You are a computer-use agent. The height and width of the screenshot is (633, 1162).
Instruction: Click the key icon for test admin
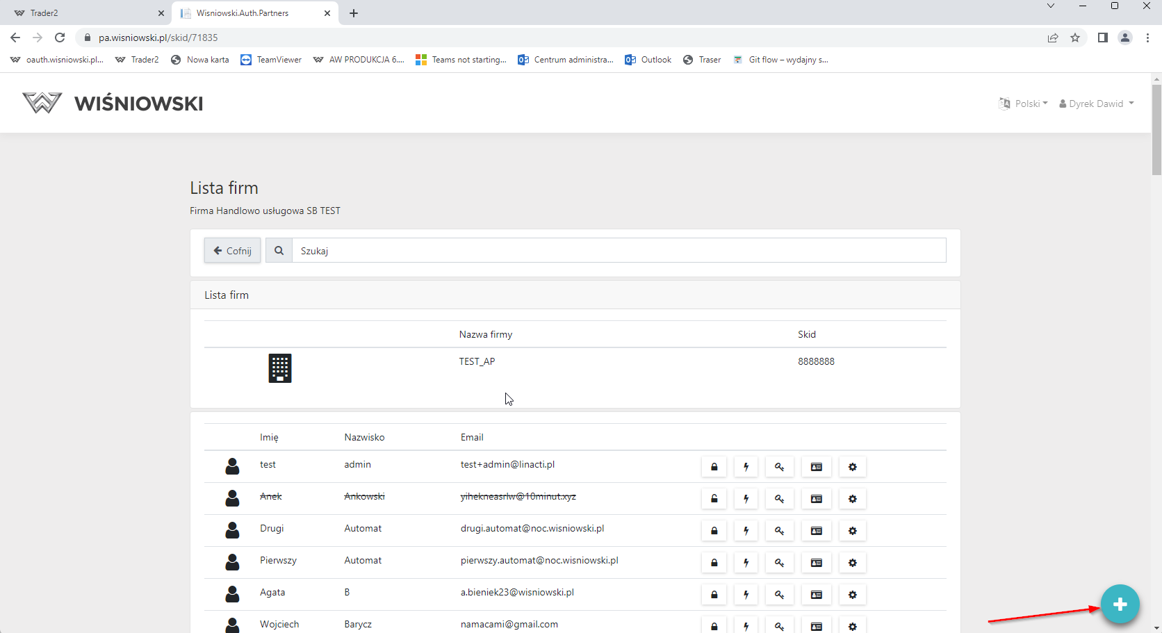pyautogui.click(x=779, y=467)
